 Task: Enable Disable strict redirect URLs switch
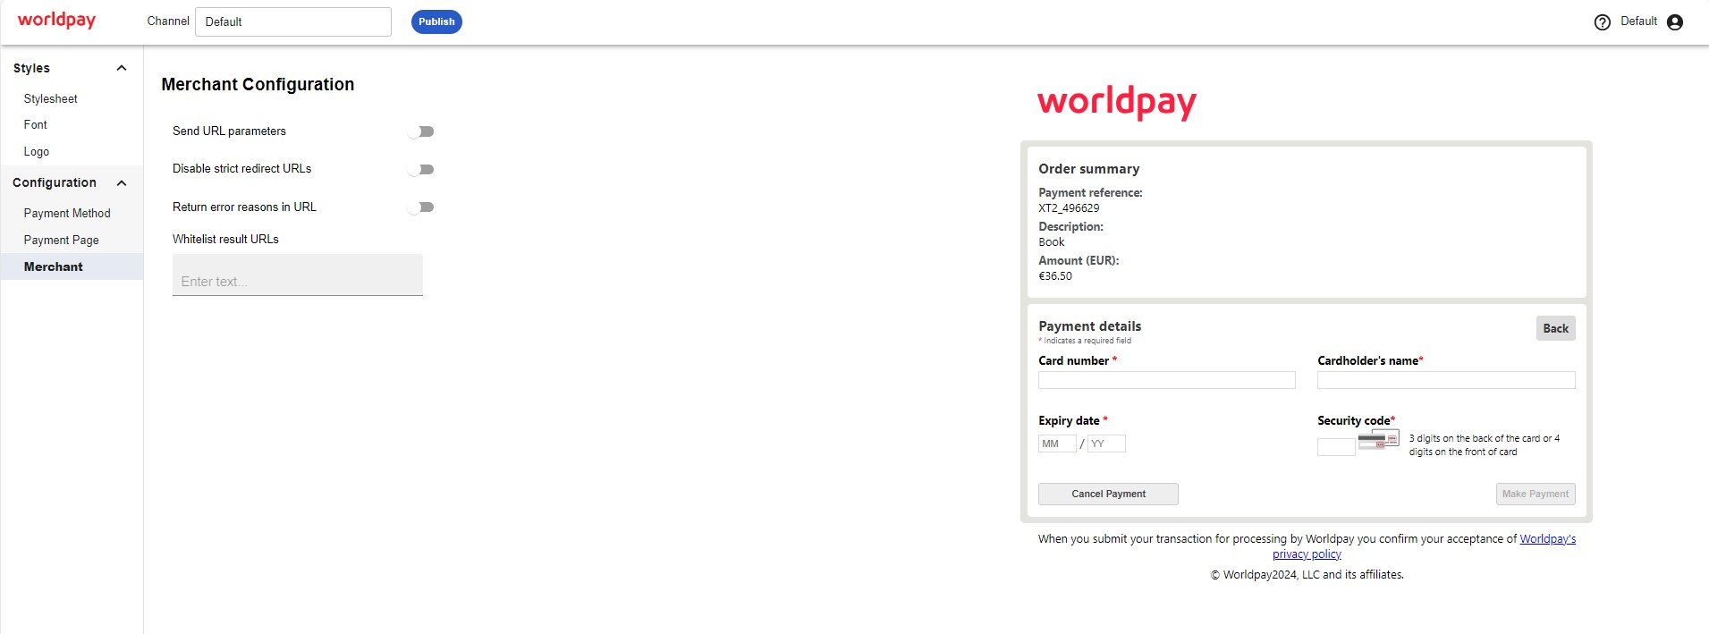point(420,169)
